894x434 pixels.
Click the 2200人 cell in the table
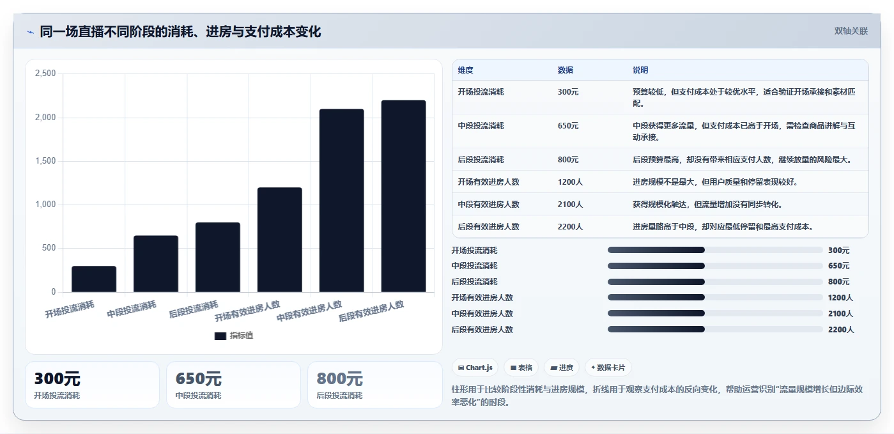pyautogui.click(x=570, y=227)
